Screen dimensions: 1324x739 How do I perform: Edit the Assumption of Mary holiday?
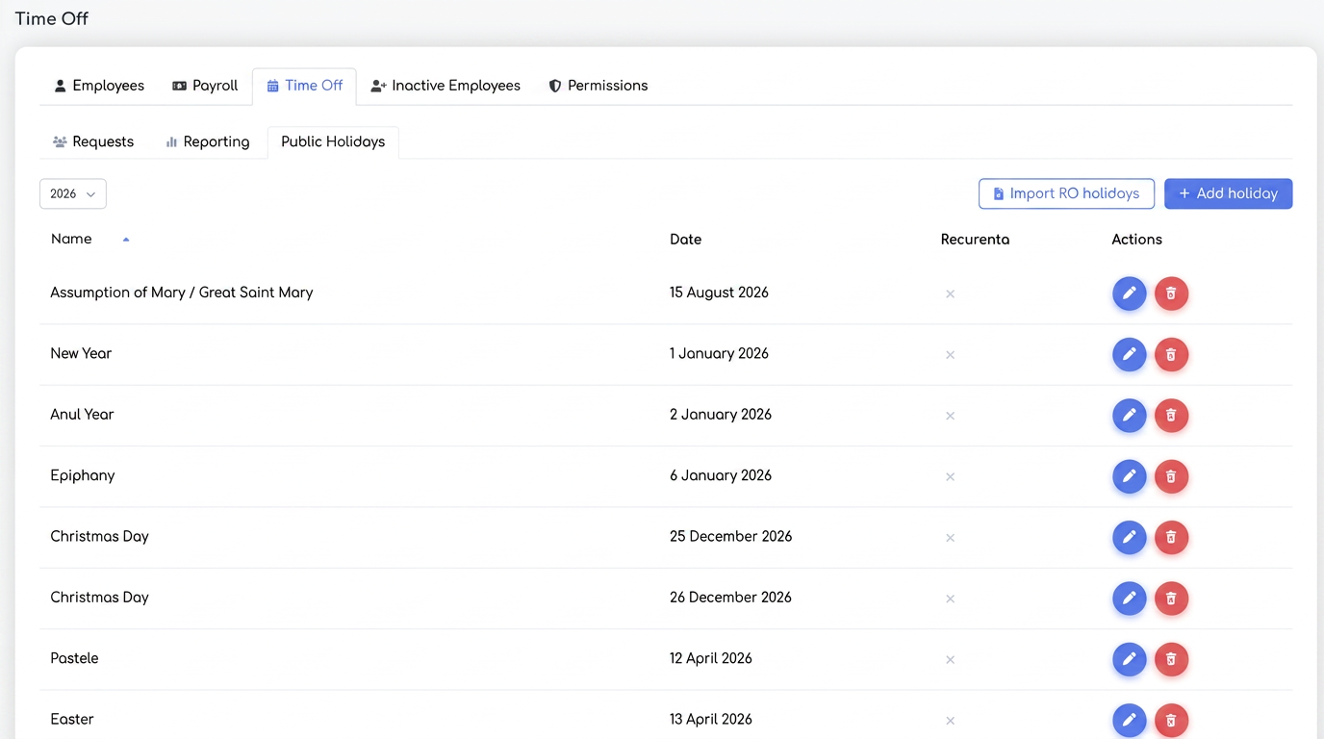(x=1129, y=293)
